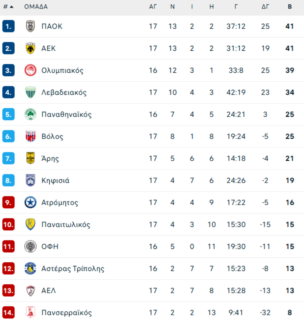
Task: Click the Παναθηναϊκός green clover logo
Action: tap(30, 114)
